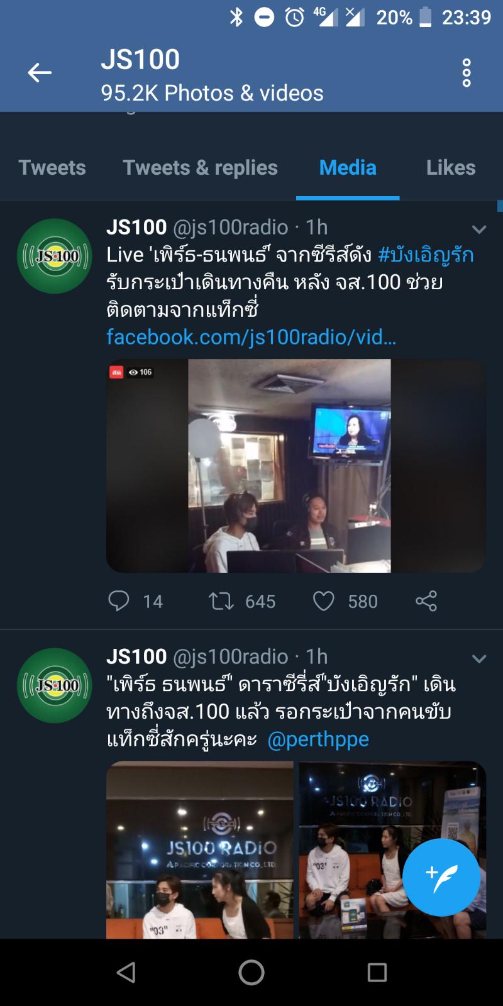Screen dimensions: 503x1006
Task: Open the facebook.com/js100radio video link
Action: click(x=251, y=337)
